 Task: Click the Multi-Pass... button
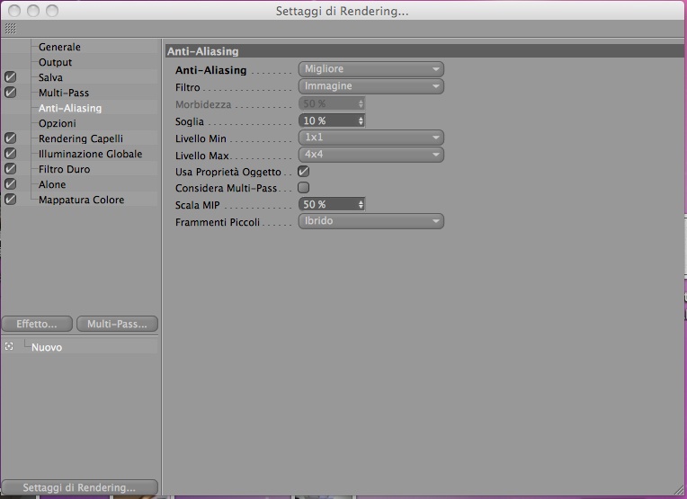(117, 324)
